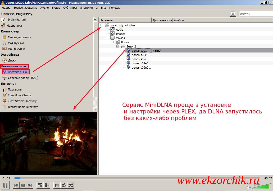The width and height of the screenshot is (273, 191).
Task: Collapse the Movies folder node
Action: (107, 38)
